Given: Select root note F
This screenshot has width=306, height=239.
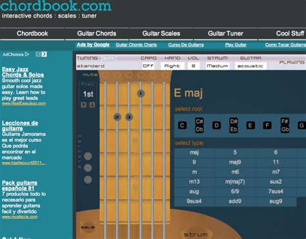Looking at the screenshot, I should click(x=267, y=126).
